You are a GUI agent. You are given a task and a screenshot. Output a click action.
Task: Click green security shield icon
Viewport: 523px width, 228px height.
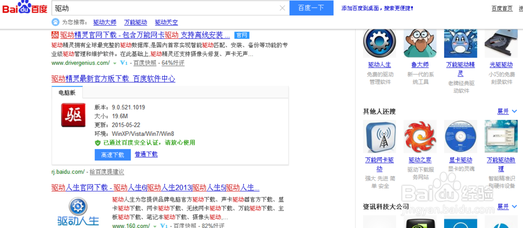[x=97, y=143]
